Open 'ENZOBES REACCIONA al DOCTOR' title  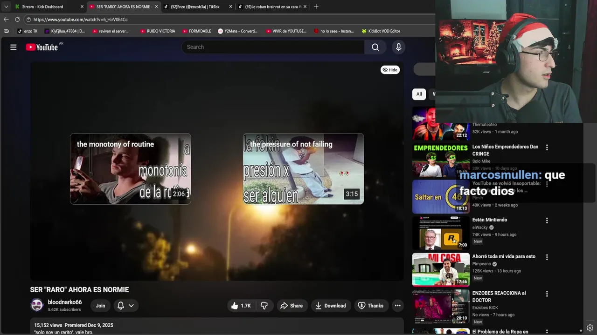coord(499,296)
